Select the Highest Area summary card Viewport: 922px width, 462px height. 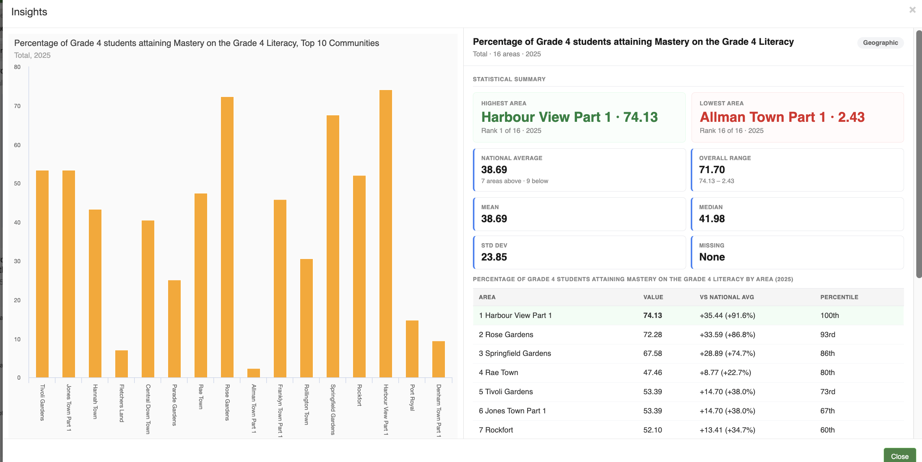click(x=579, y=117)
